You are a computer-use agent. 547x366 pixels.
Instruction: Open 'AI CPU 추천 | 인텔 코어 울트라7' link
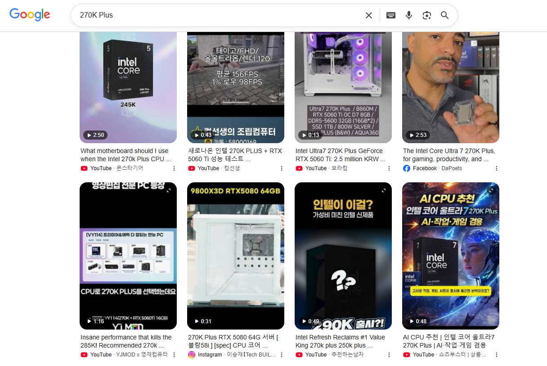point(449,341)
